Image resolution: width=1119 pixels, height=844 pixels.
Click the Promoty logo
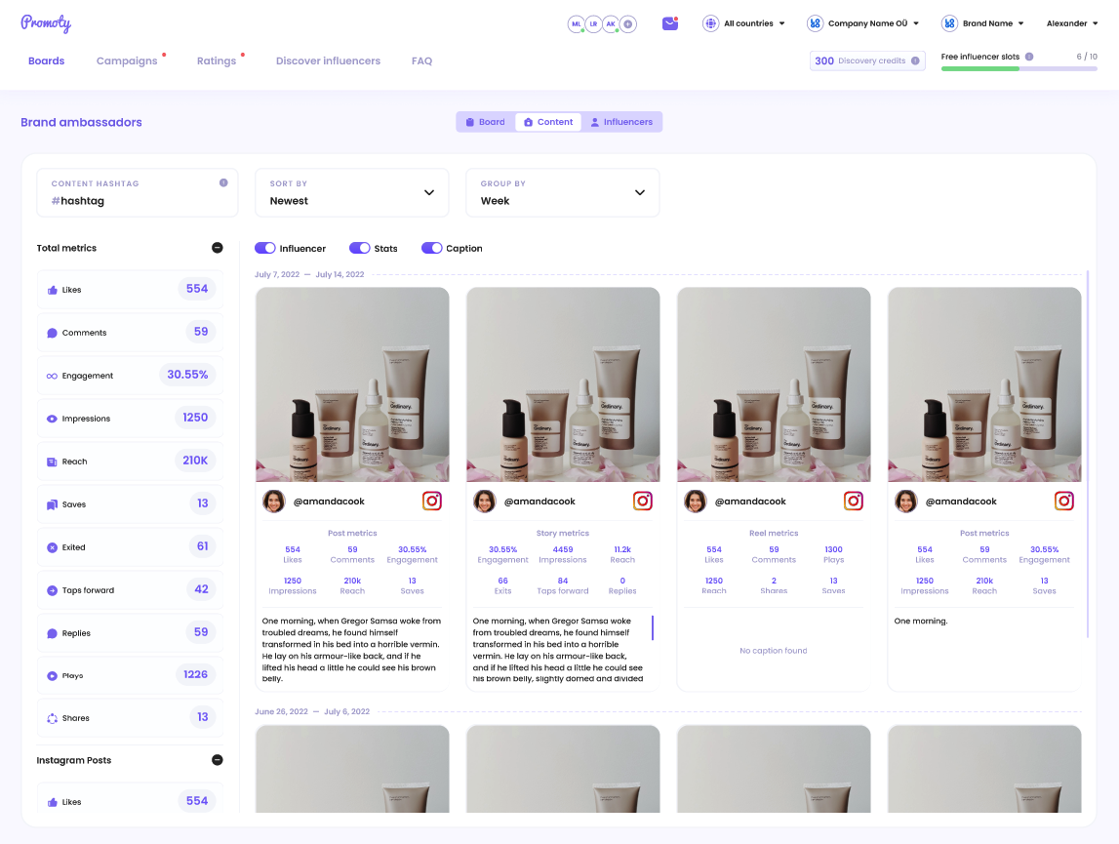coord(46,22)
